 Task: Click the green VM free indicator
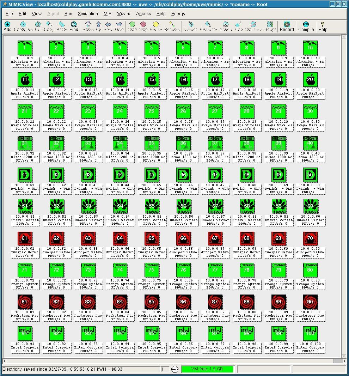click(207, 369)
